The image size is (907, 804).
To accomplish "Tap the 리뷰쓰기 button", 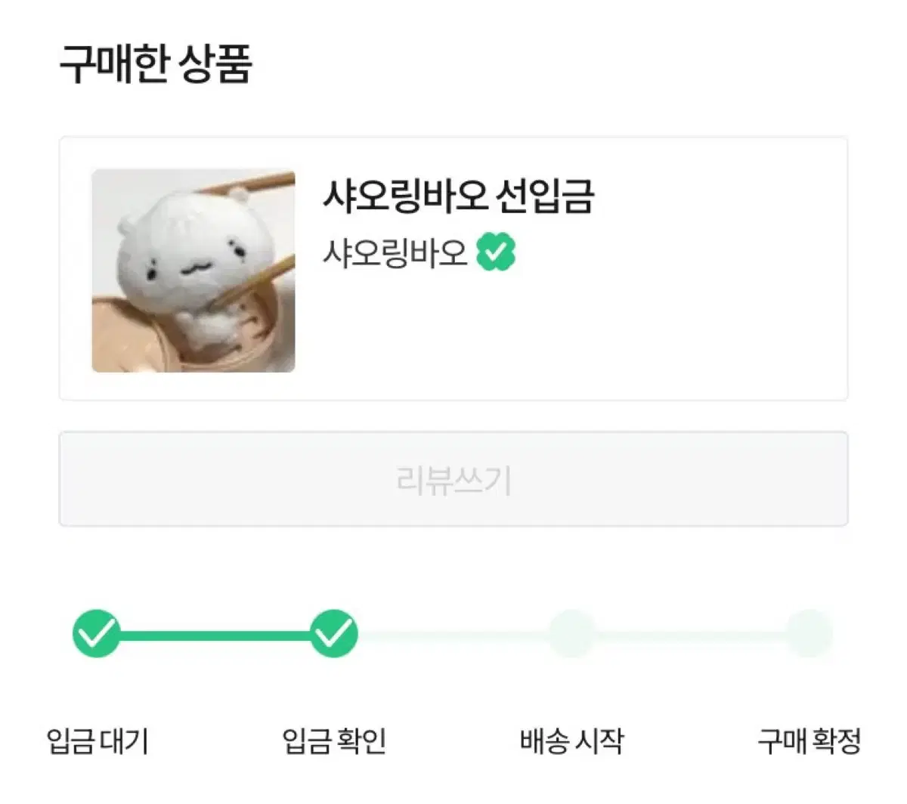I will click(x=453, y=479).
